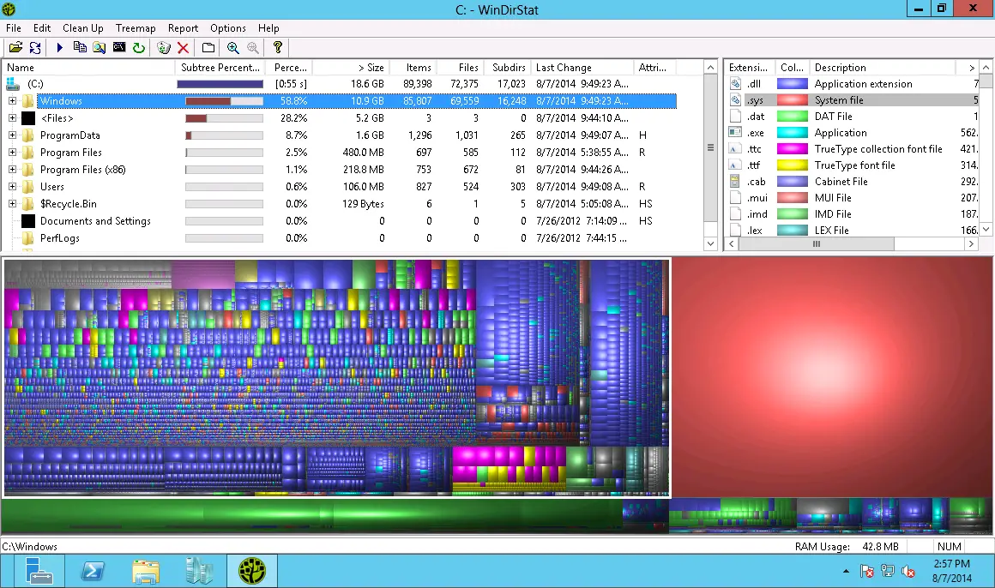This screenshot has width=995, height=588.
Task: Open the Treemap menu
Action: click(136, 28)
